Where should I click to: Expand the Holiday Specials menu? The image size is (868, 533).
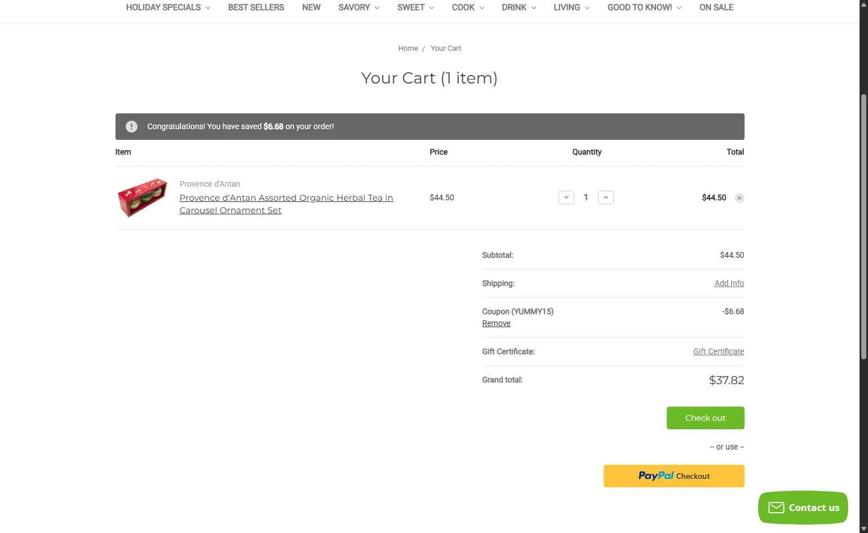pos(168,7)
